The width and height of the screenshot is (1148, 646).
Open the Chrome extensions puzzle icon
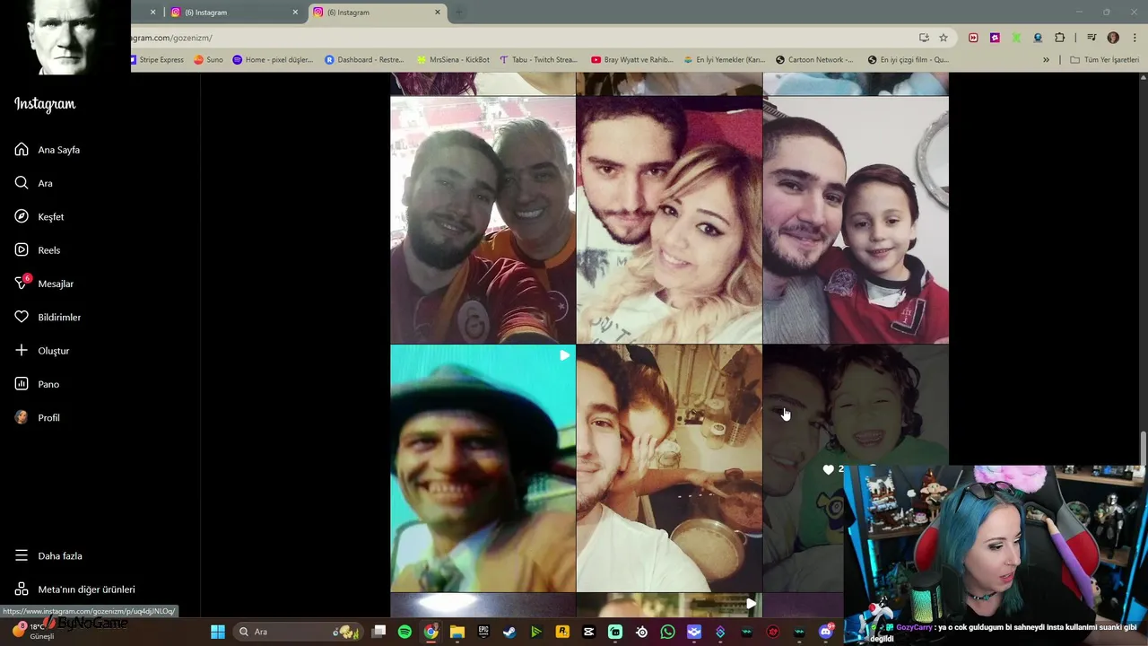click(x=1059, y=38)
